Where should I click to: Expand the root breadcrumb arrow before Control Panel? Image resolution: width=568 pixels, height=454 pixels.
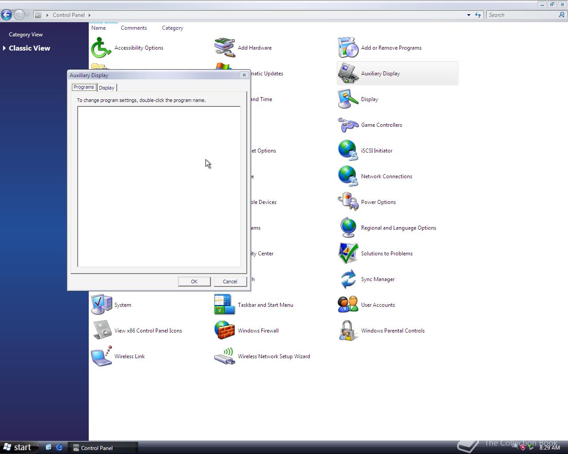pos(47,15)
